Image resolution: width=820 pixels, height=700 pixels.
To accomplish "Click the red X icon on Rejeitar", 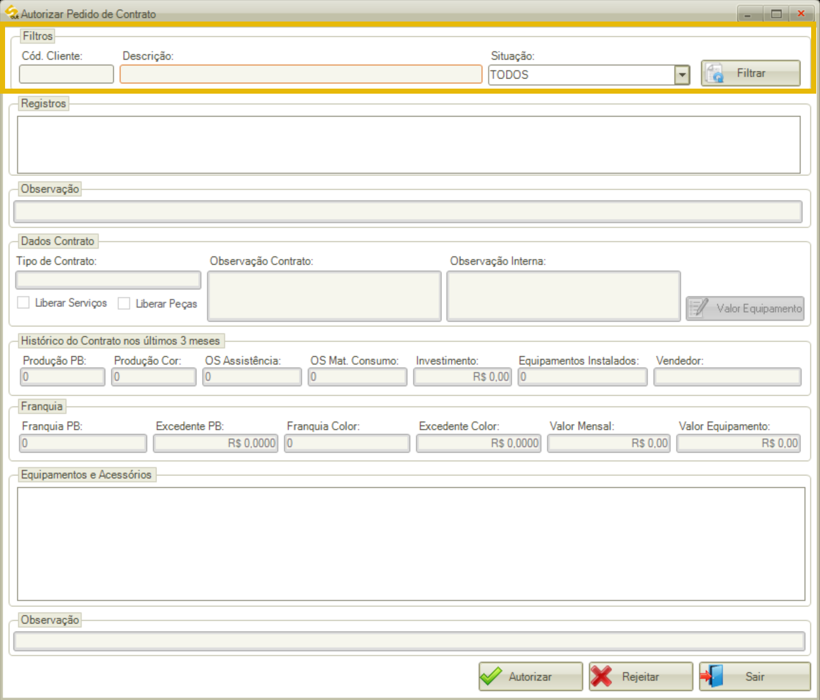I will [x=602, y=677].
